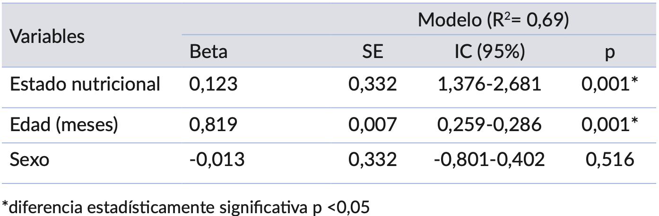
Task: Select the Sexo row label
Action: pyautogui.click(x=29, y=160)
